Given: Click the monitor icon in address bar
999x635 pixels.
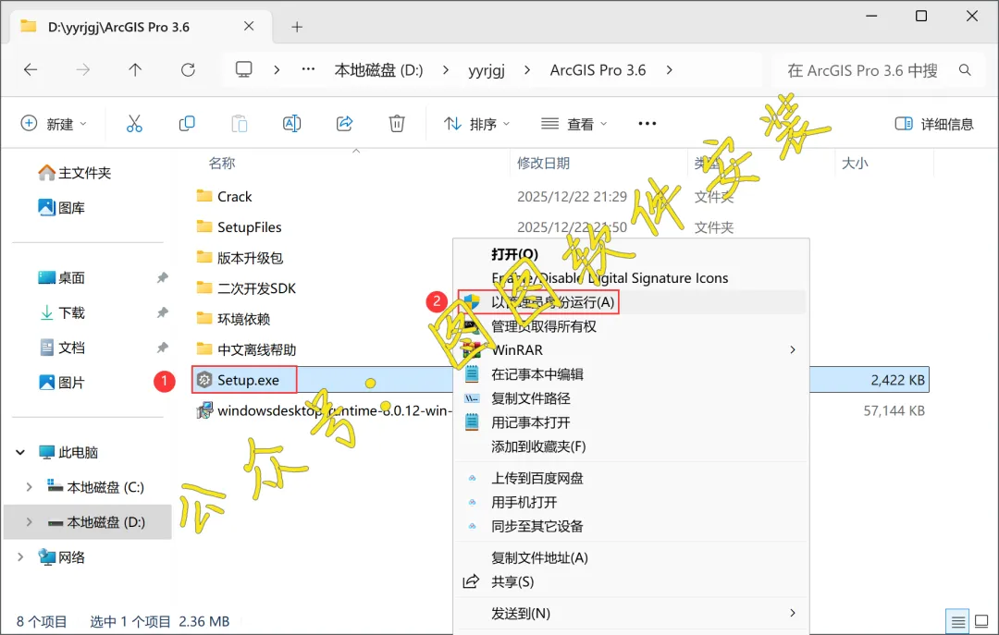Looking at the screenshot, I should (244, 69).
